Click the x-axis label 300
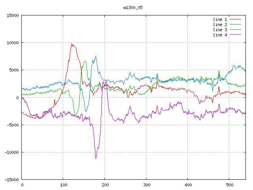Viewport: 253px width, 190px height. click(x=146, y=185)
